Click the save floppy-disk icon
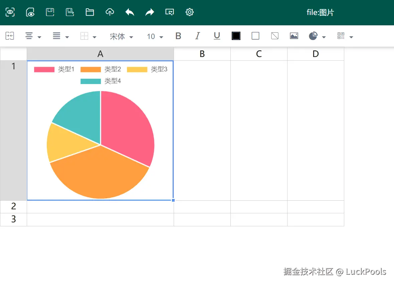The width and height of the screenshot is (394, 284). (50, 12)
